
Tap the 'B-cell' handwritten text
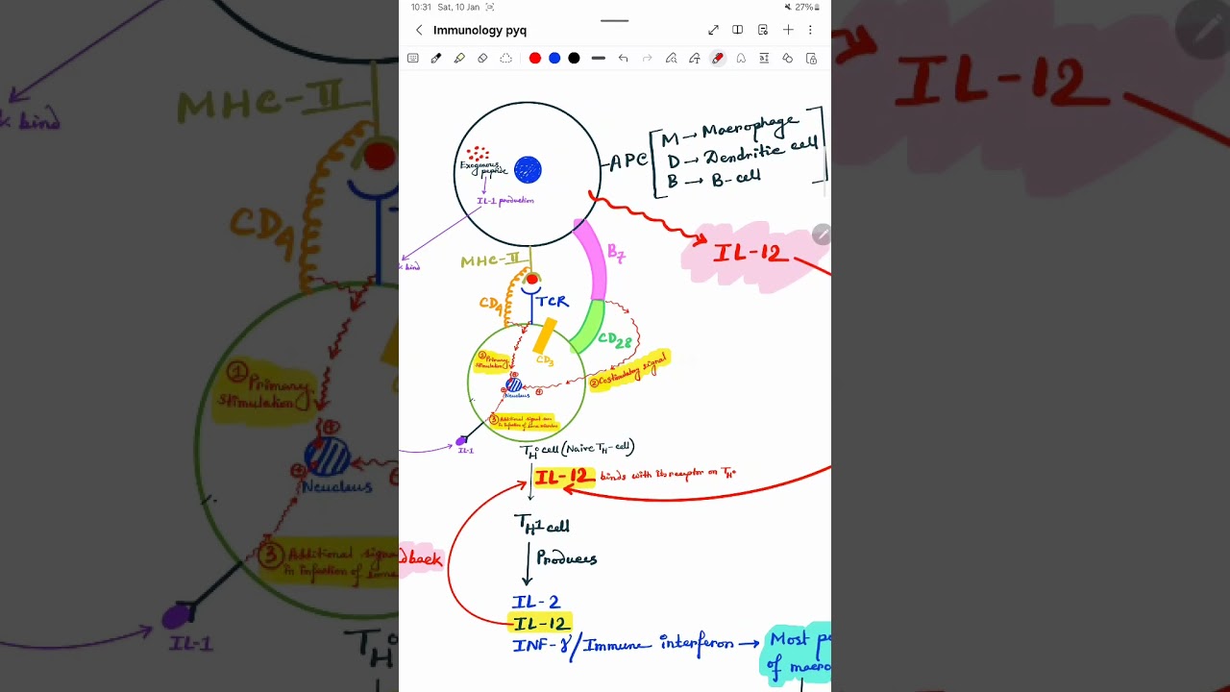[736, 179]
